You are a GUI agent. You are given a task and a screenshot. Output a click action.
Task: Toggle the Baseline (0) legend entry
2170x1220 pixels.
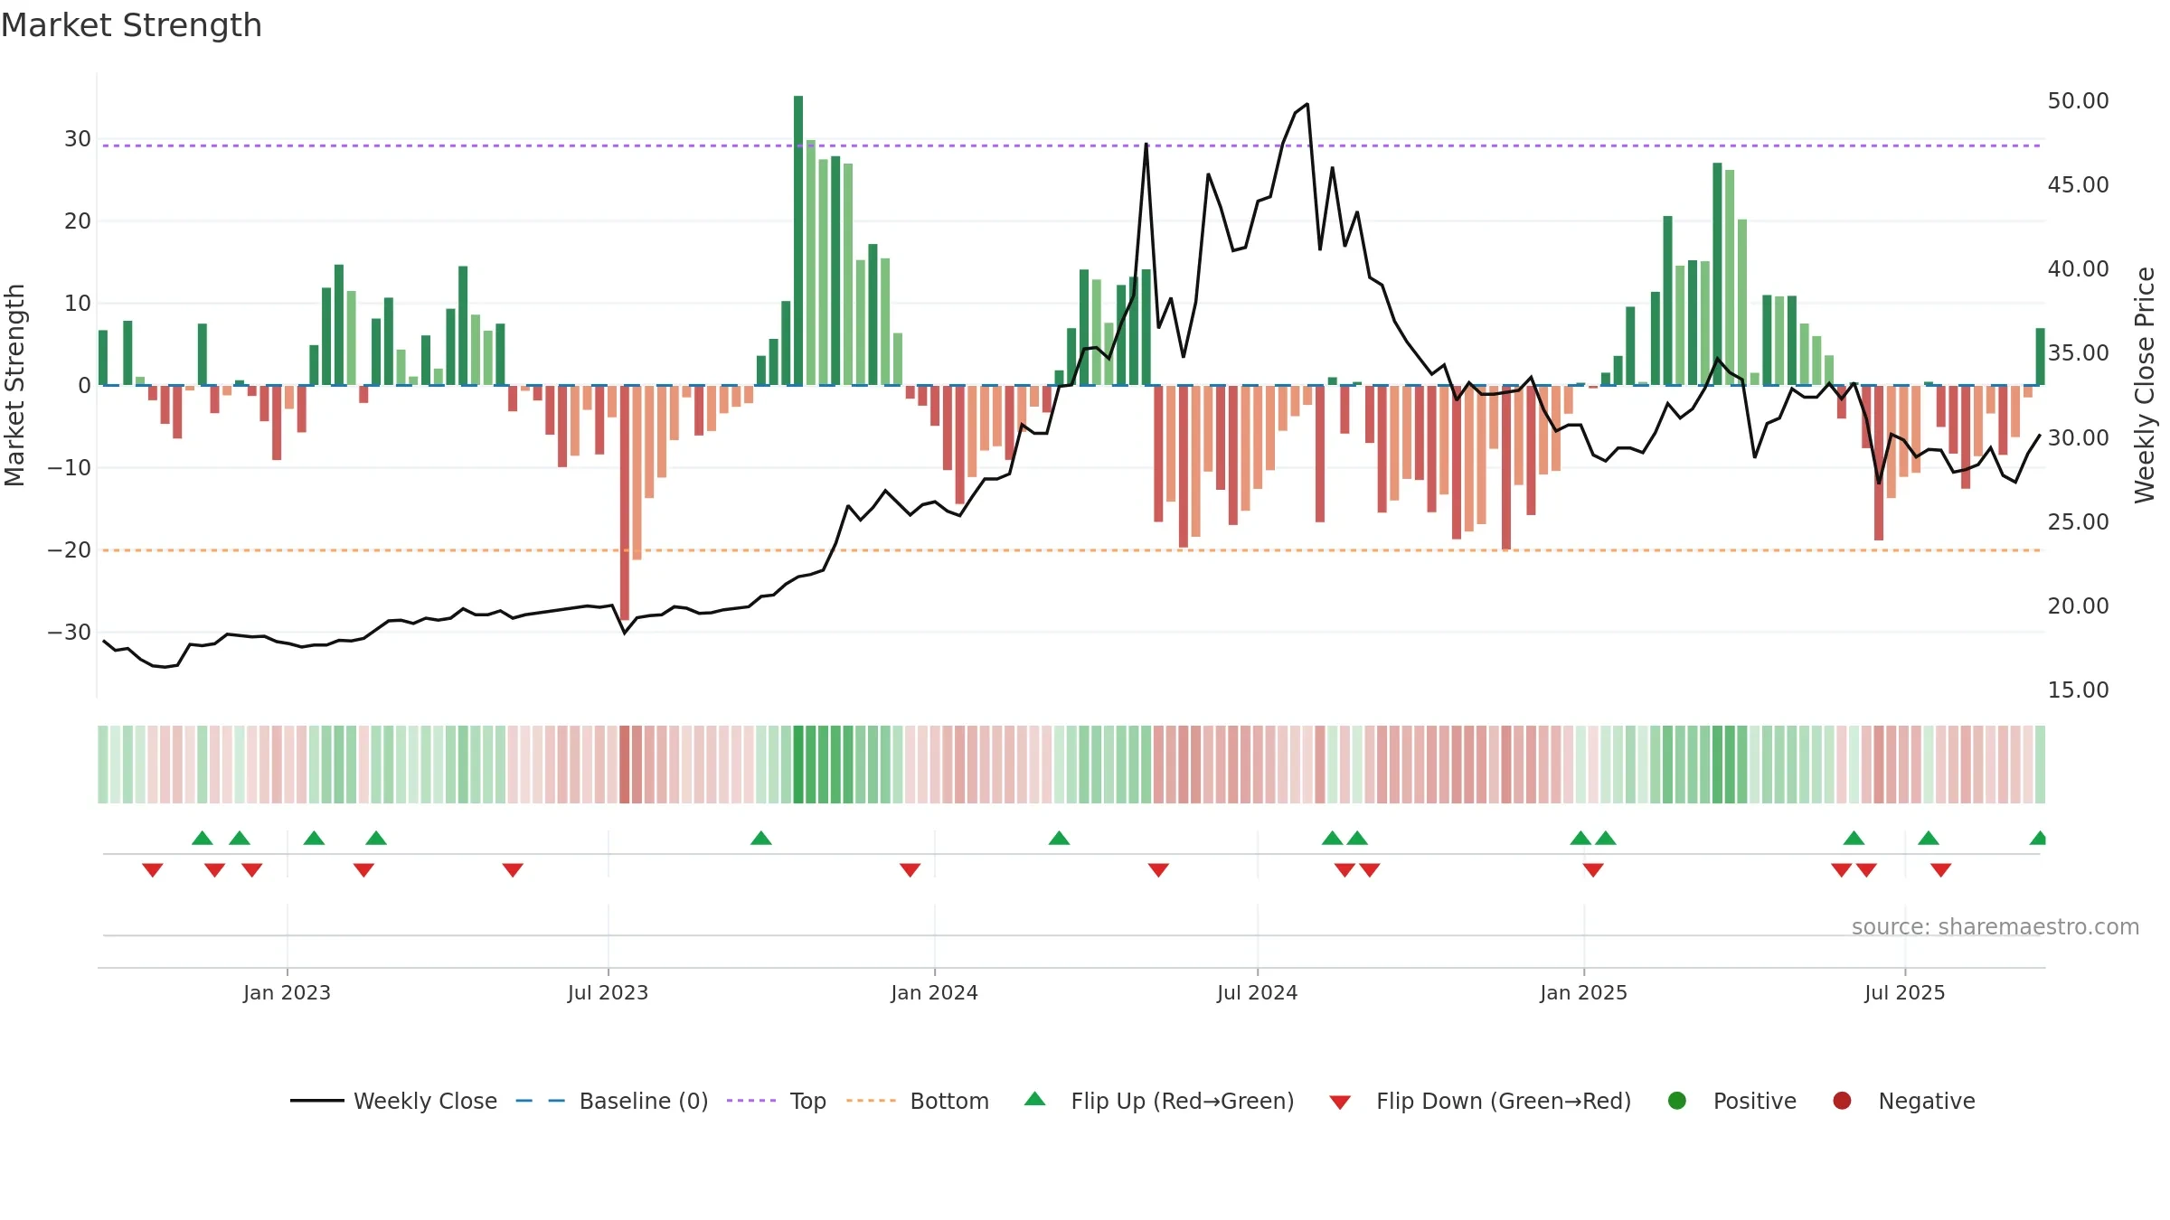tap(612, 1101)
